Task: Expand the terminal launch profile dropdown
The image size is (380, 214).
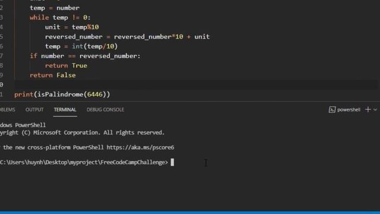Action: point(375,110)
